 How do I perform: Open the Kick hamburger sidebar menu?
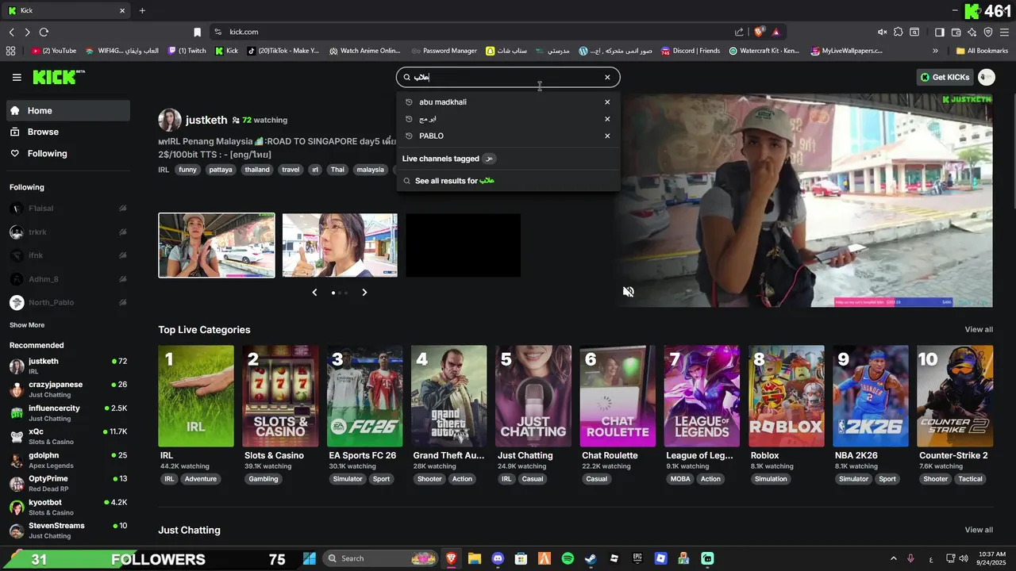[17, 77]
